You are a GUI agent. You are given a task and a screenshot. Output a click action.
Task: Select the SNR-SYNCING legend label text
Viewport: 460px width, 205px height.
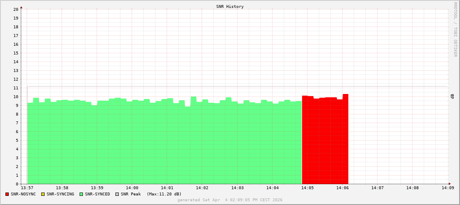point(60,194)
